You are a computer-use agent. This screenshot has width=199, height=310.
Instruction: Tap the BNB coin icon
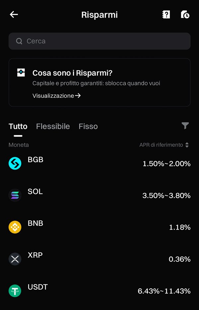(15, 227)
